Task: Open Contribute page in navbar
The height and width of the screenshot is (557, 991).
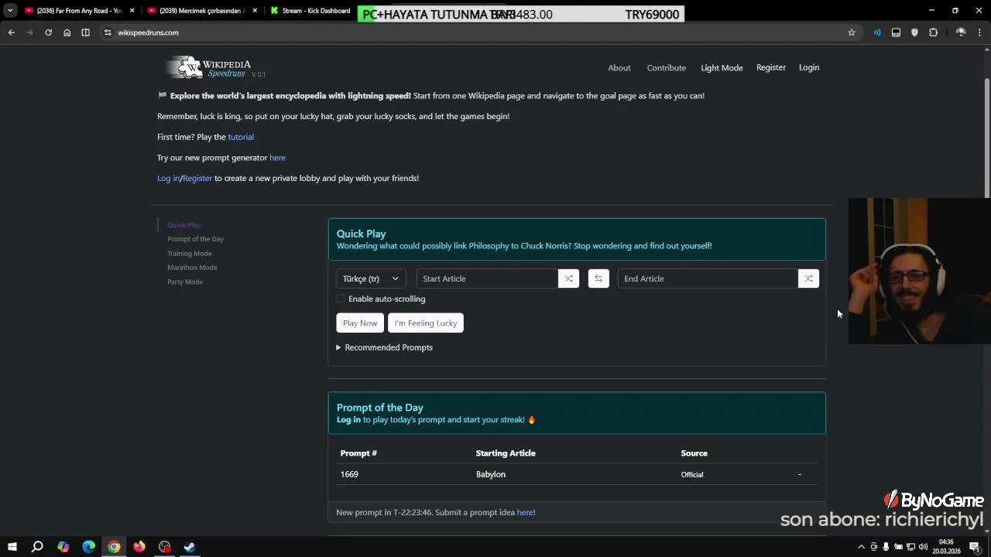Action: point(667,68)
